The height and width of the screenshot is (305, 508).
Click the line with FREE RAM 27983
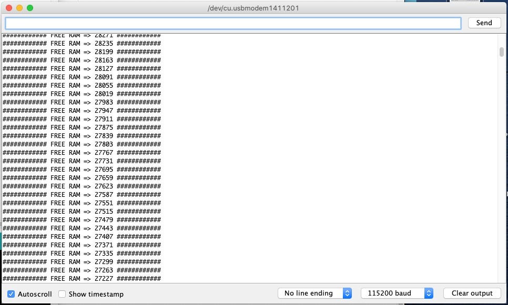coord(82,102)
